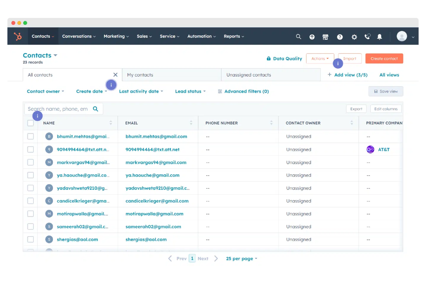Click the Export button
This screenshot has height=284, width=426.
[x=356, y=109]
